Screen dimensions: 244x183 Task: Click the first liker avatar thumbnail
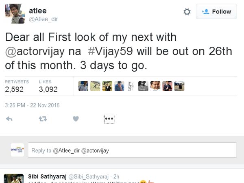click(84, 86)
